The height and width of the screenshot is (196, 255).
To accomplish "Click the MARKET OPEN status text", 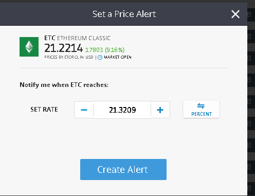I will click(x=118, y=57).
